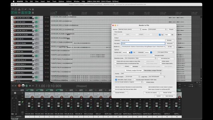Switch to Secondary output format tab
This screenshot has width=213, height=120.
click(153, 70)
